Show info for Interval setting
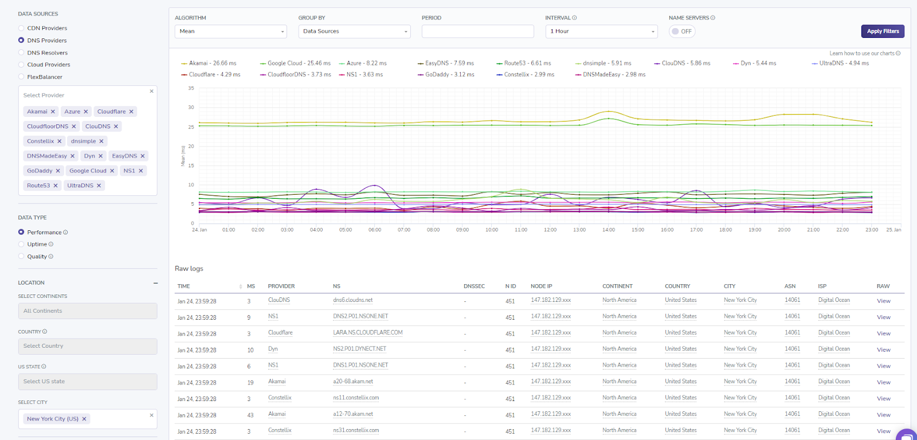Viewport: 917px width, 440px height. pos(575,18)
